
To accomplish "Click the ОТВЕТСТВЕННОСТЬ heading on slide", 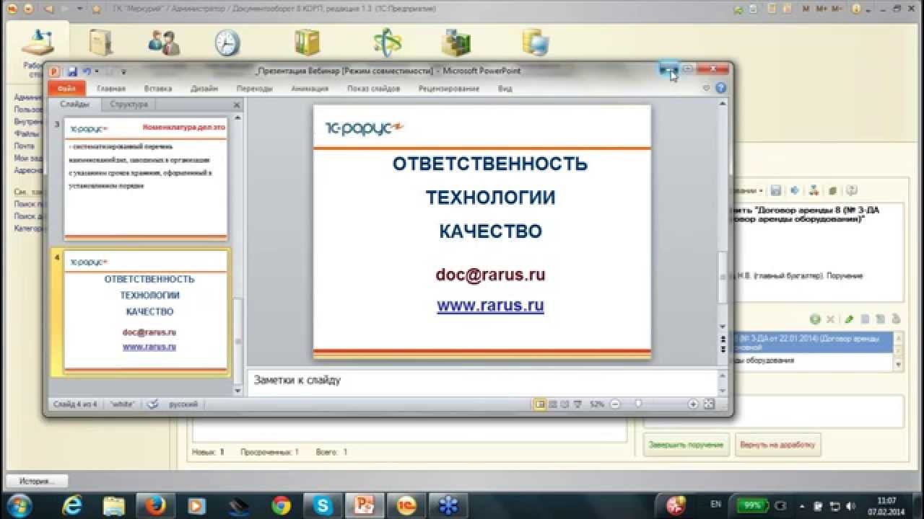I will tap(490, 164).
